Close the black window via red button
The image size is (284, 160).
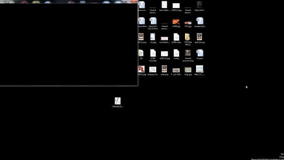tap(134, 1)
